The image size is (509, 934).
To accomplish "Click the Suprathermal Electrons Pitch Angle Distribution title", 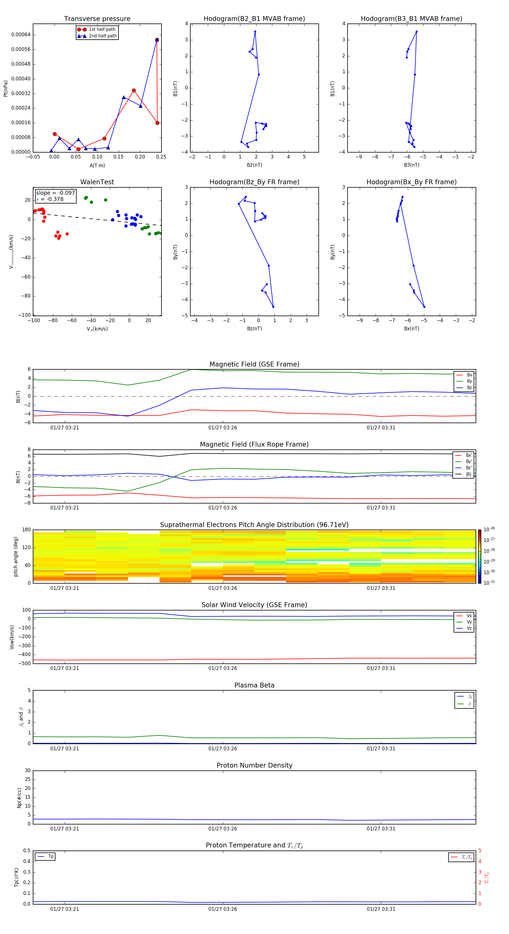I will (254, 525).
